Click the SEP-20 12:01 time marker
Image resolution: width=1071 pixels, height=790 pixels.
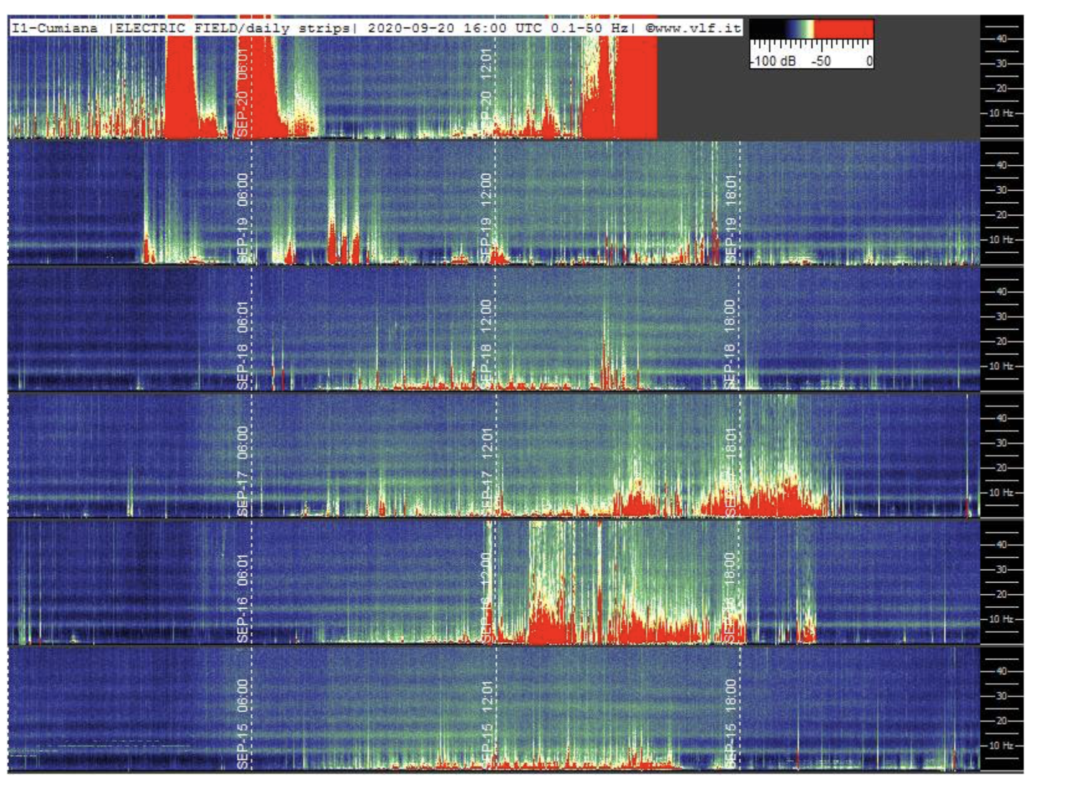click(486, 92)
